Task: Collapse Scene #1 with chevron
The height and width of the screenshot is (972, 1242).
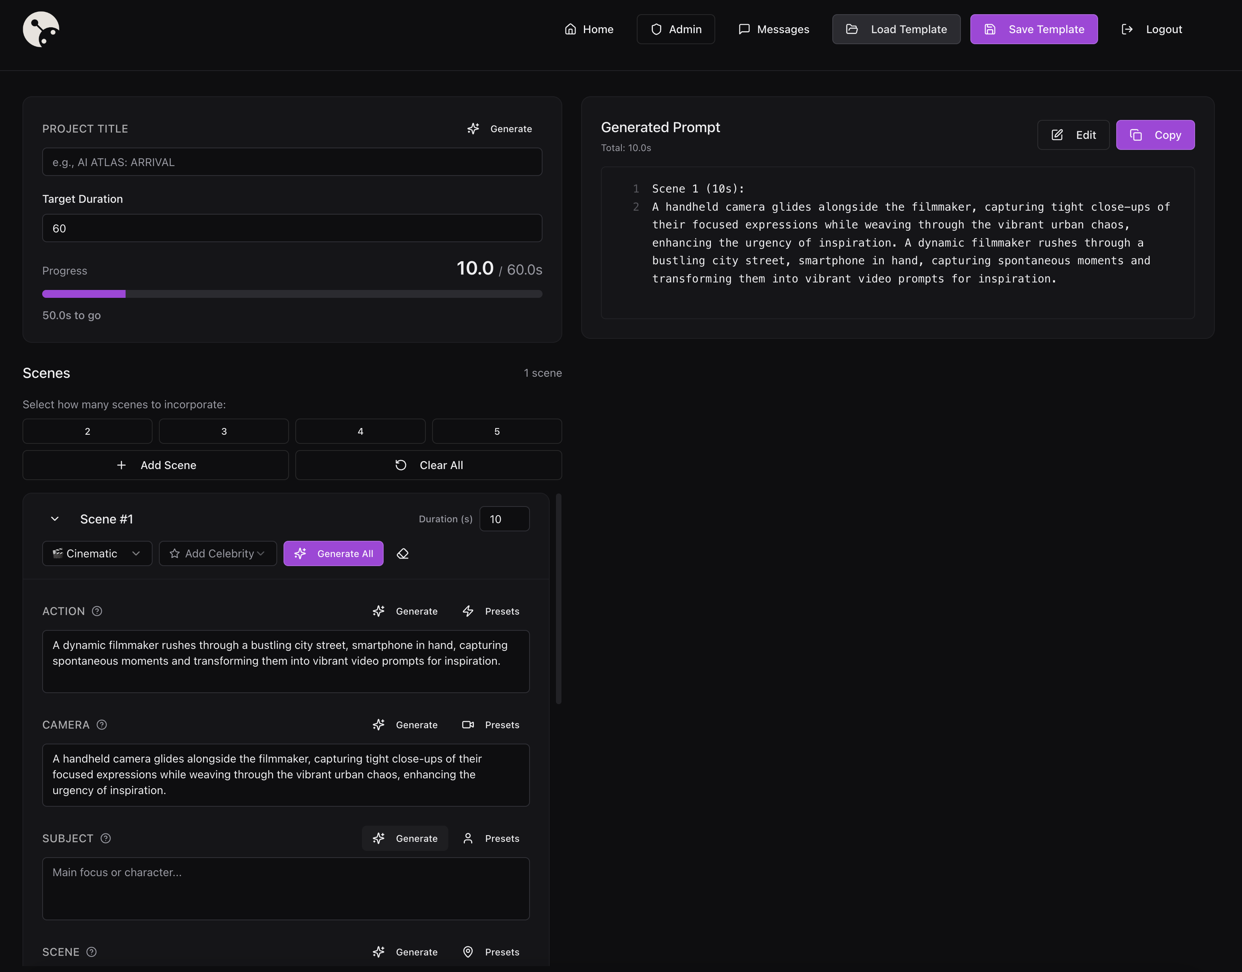Action: (54, 519)
